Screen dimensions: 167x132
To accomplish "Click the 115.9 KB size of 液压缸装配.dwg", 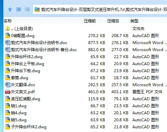I will click(96, 99).
